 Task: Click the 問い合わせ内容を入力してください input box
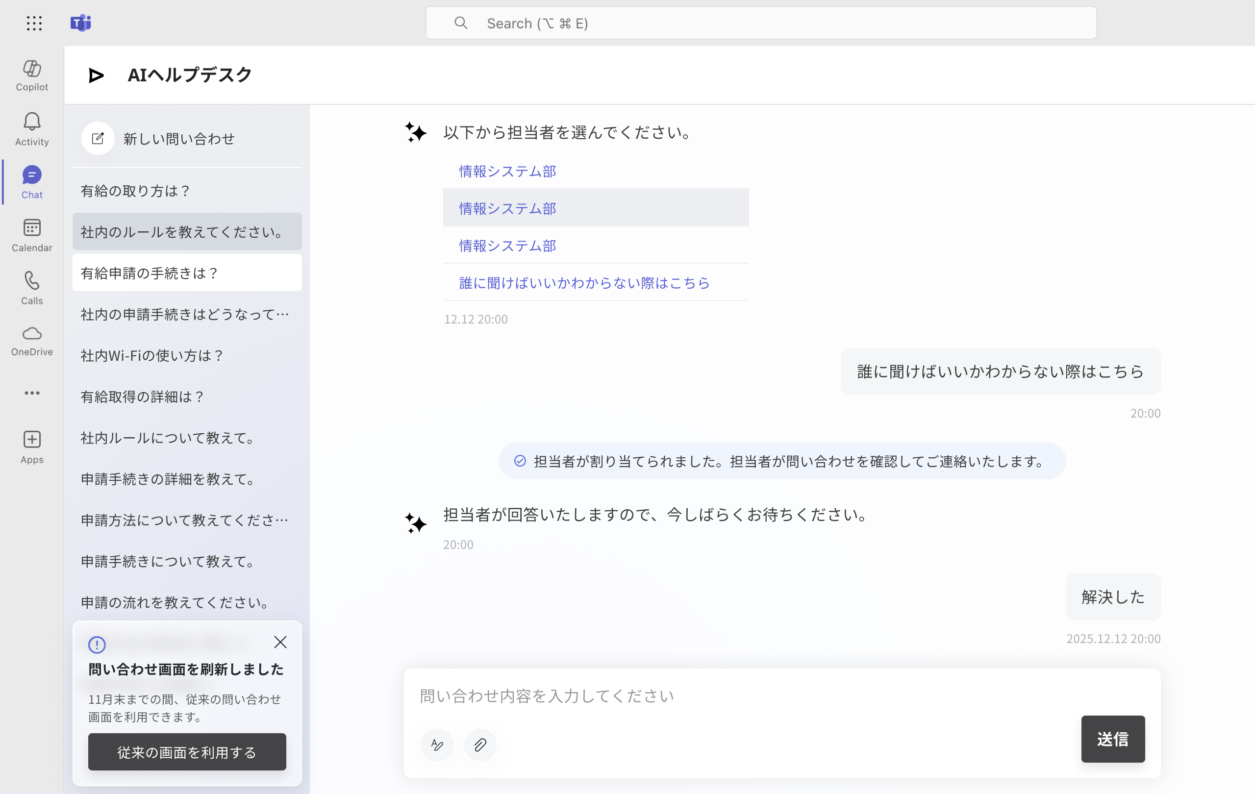(x=782, y=696)
